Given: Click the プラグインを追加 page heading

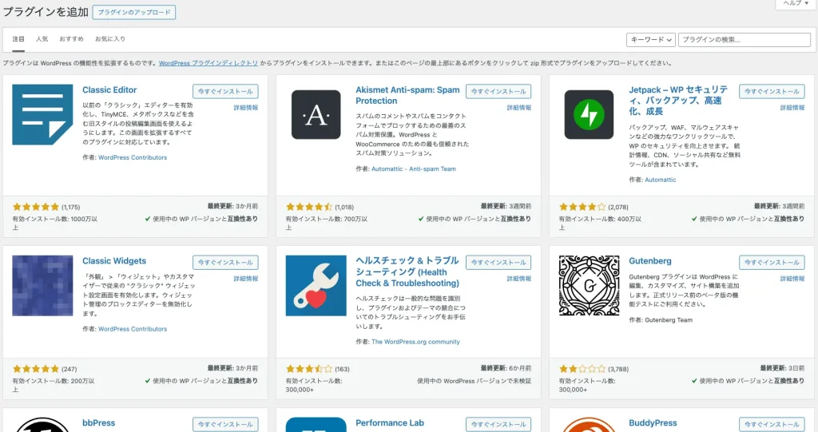Looking at the screenshot, I should 46,12.
